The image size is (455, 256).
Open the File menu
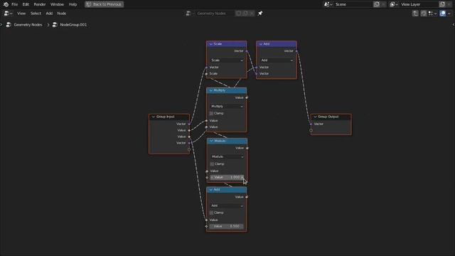tap(14, 4)
